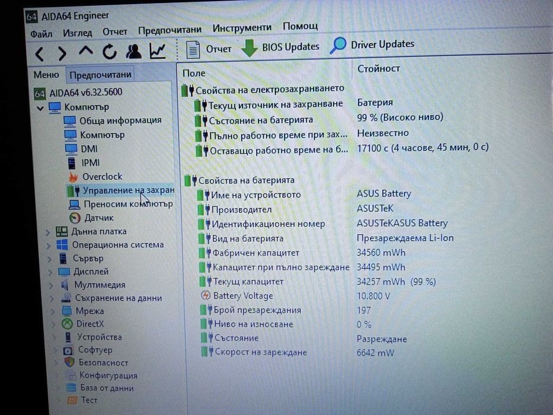This screenshot has height=415, width=553.
Task: Open BIOS Updates from the toolbar
Action: tap(280, 47)
